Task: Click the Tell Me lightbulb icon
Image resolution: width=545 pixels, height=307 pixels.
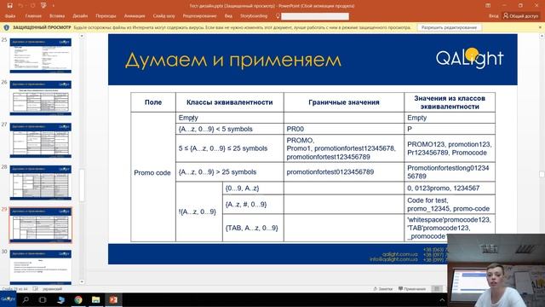Action: pos(278,16)
